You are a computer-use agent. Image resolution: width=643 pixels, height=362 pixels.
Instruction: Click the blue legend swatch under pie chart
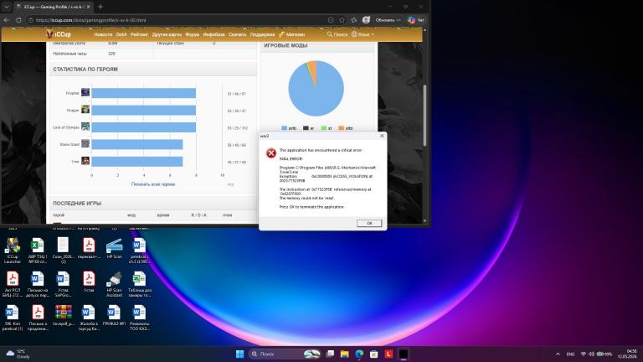[x=284, y=128]
